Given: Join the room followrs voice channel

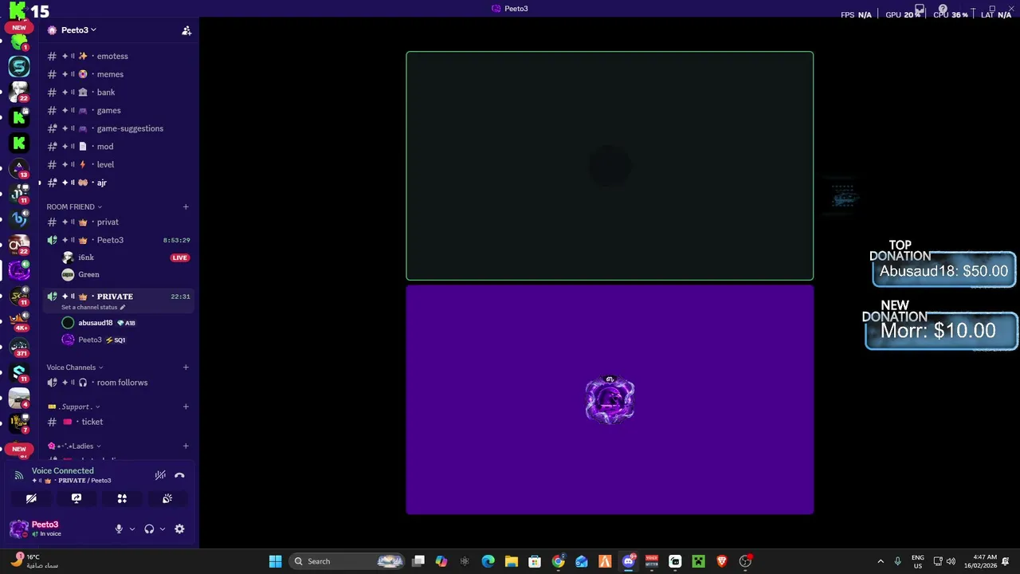Looking at the screenshot, I should click(118, 383).
